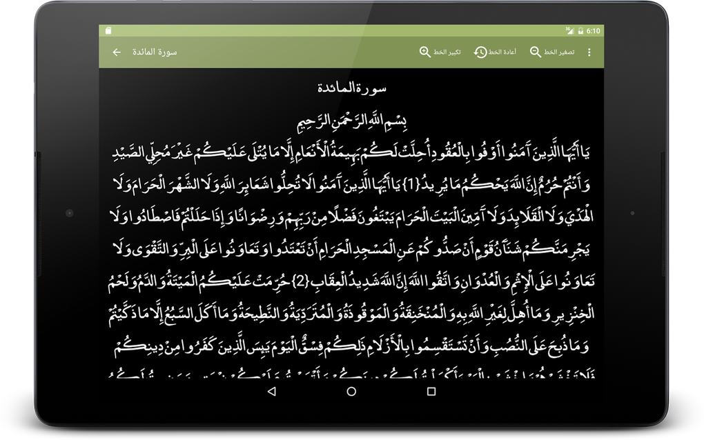Tap تكبير الخط to enlarge font

447,52
